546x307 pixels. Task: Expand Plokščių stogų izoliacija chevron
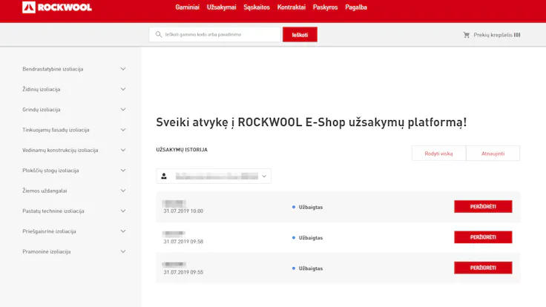click(x=123, y=171)
